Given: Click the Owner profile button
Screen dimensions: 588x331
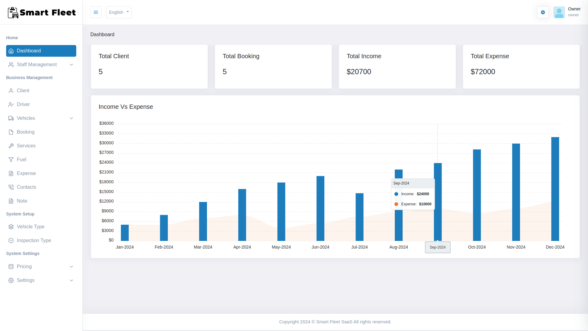Looking at the screenshot, I should [x=567, y=12].
